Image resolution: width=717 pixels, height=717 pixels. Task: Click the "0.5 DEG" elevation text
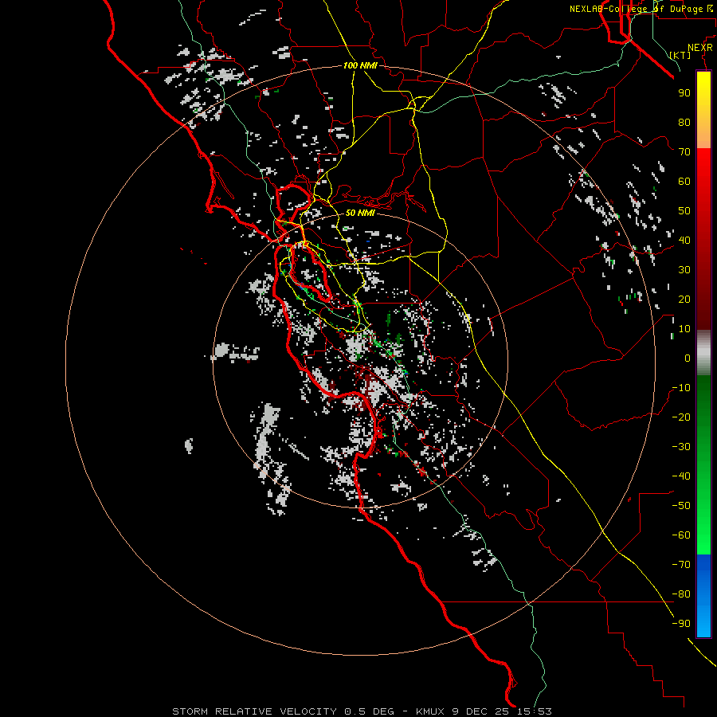click(369, 711)
